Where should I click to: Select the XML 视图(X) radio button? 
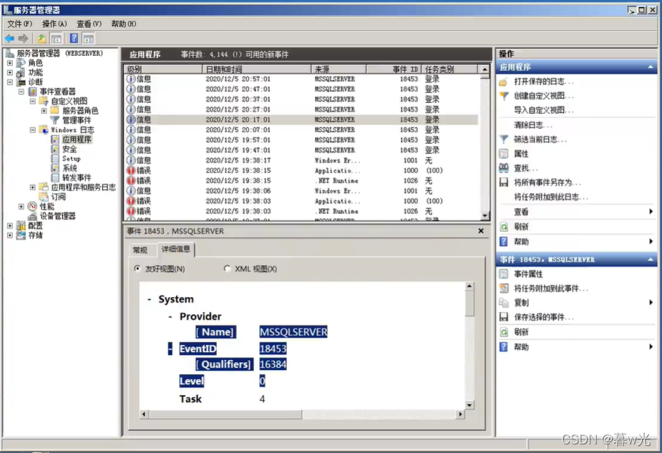(x=228, y=268)
